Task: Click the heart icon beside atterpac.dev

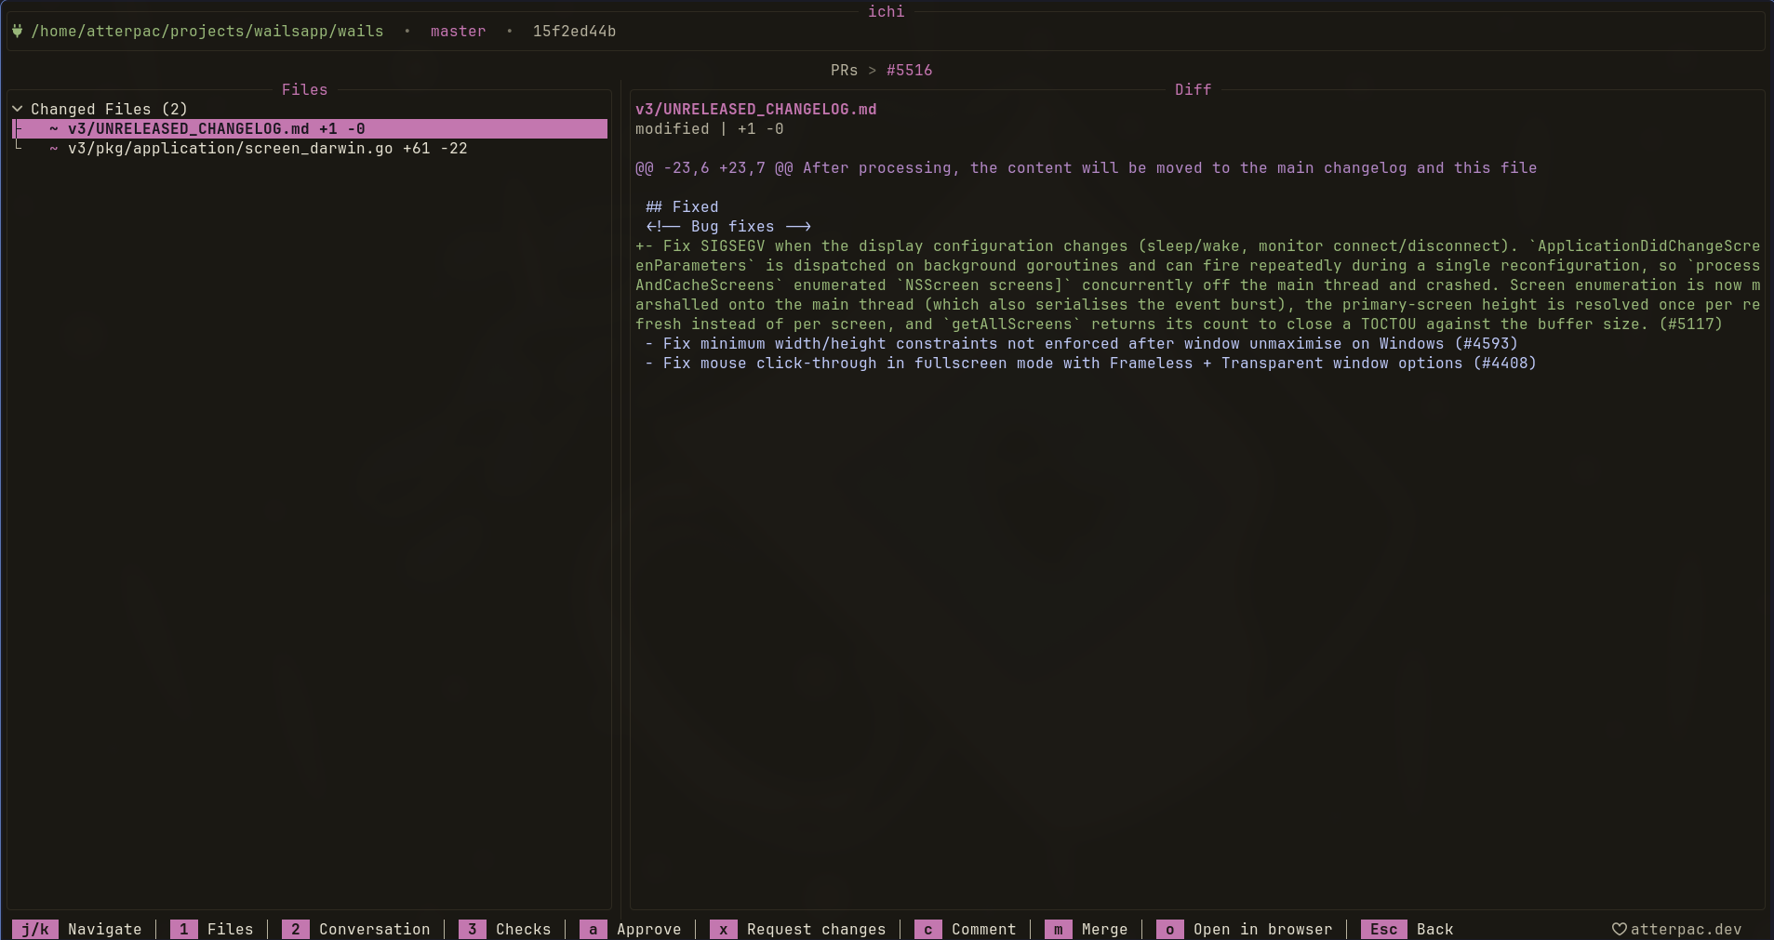Action: pos(1619,929)
